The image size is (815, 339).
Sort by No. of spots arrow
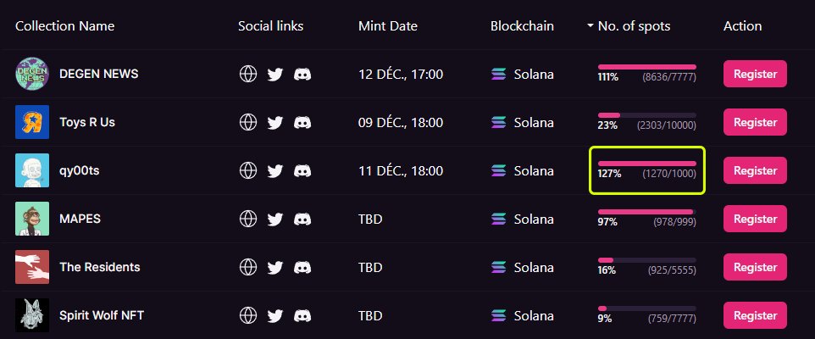[x=590, y=25]
